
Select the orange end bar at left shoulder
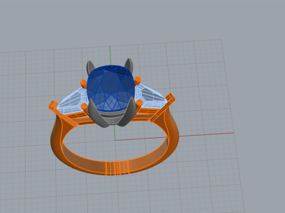62,114
